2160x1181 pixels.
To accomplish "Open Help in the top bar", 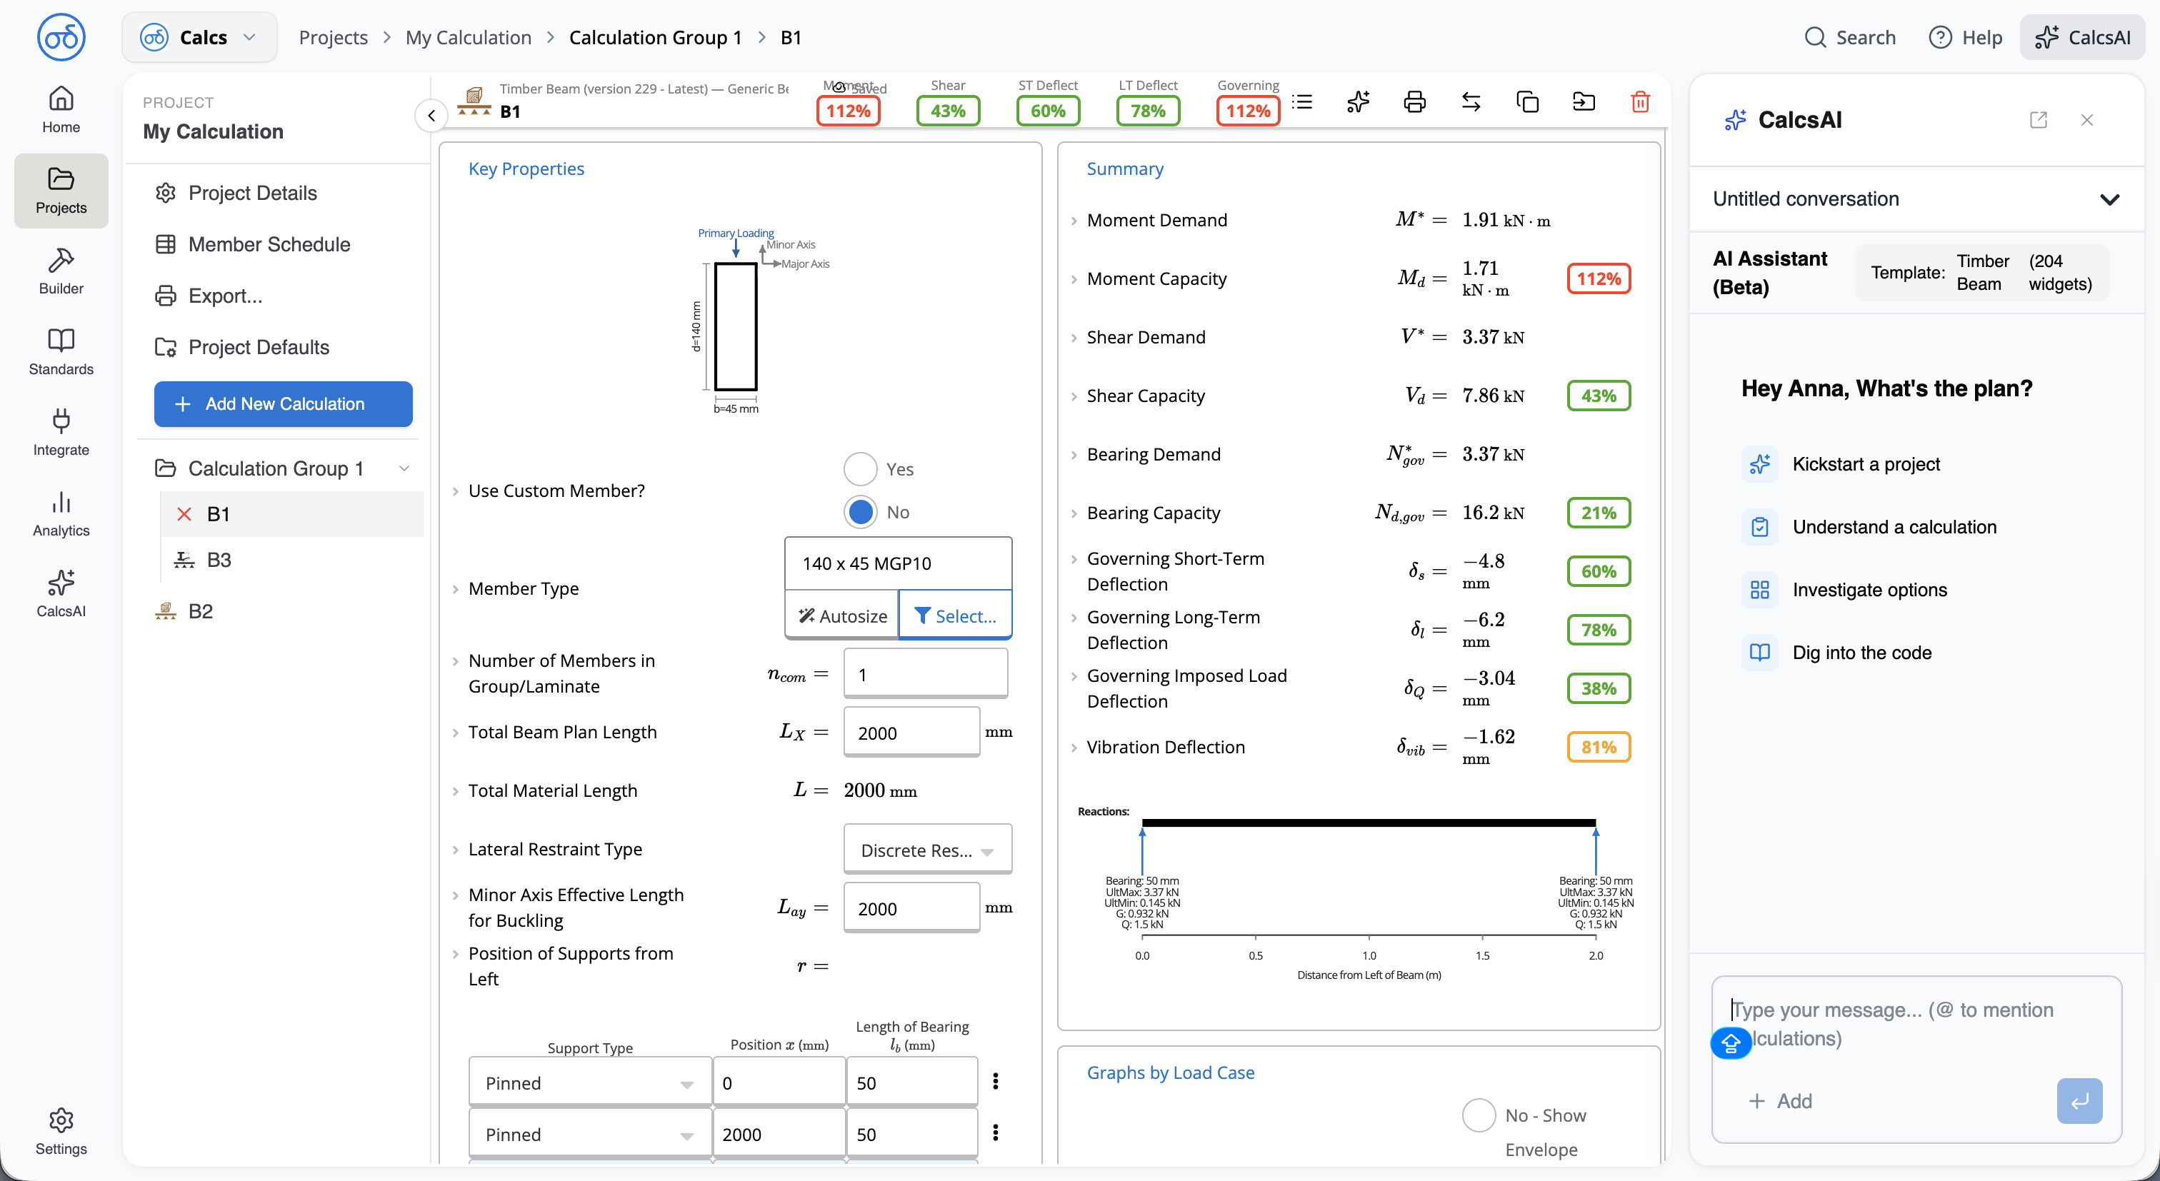I will (x=1964, y=37).
